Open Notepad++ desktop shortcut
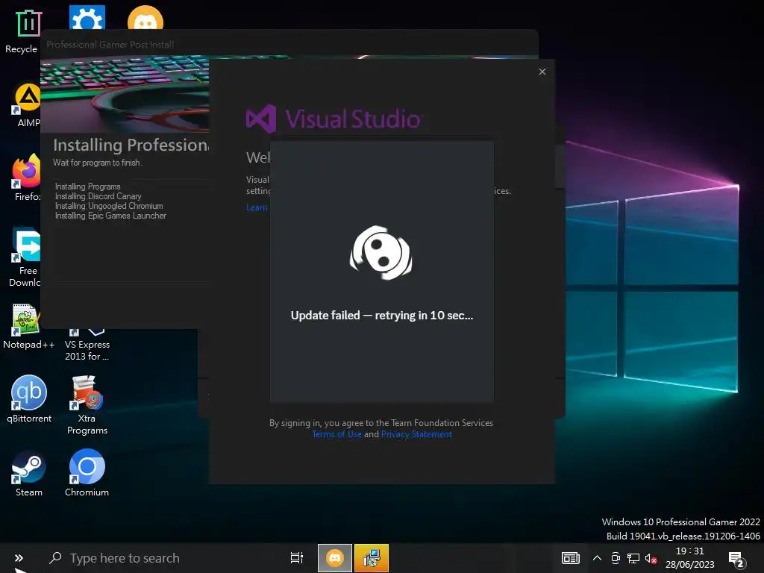Image resolution: width=764 pixels, height=573 pixels. tap(25, 319)
